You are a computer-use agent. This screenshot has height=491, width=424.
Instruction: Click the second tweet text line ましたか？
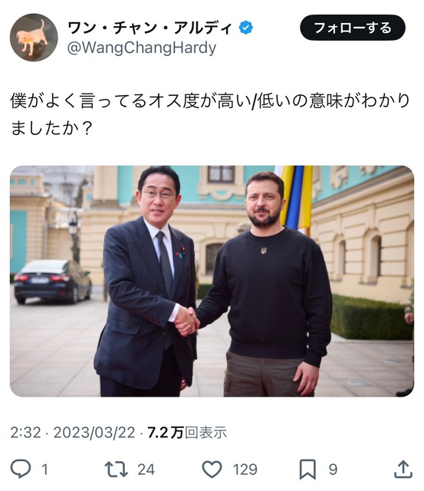[51, 128]
